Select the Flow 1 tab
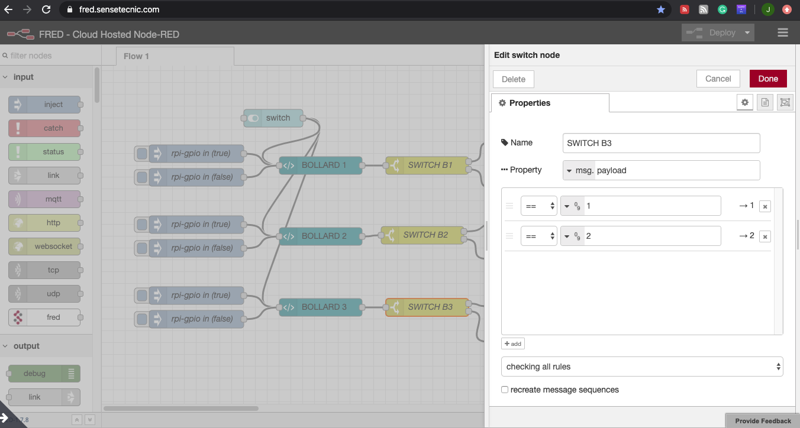This screenshot has height=428, width=800. click(x=136, y=56)
